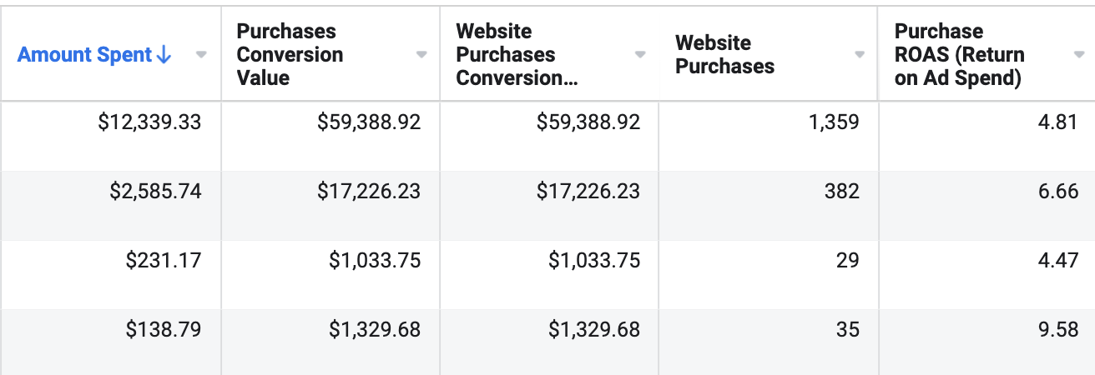Expand the Website Purchases Conversion column menu

point(640,55)
